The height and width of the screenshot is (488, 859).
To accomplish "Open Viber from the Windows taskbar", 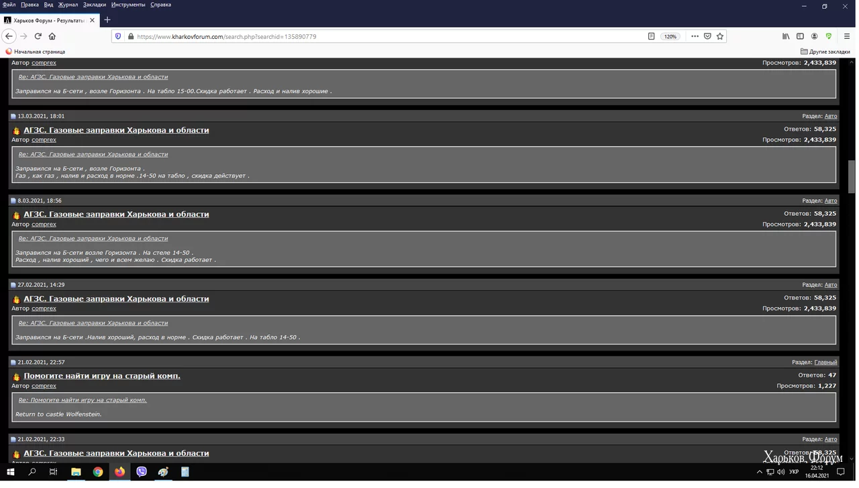I will pyautogui.click(x=142, y=472).
